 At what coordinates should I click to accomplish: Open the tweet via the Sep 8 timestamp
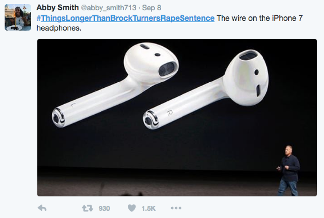pyautogui.click(x=152, y=8)
